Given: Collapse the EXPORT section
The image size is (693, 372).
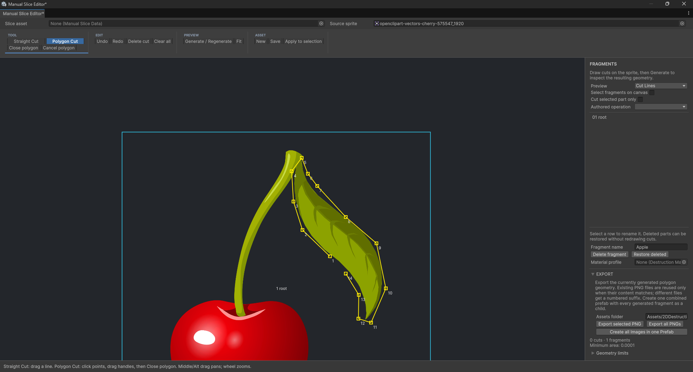Looking at the screenshot, I should [593, 274].
